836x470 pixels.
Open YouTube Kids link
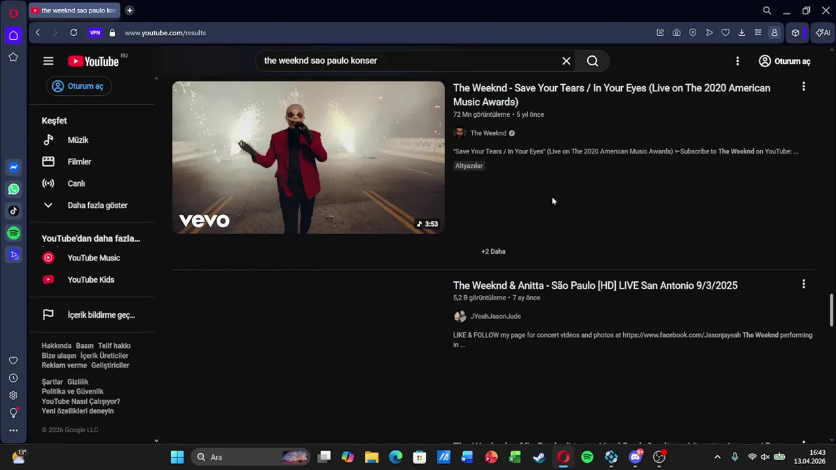(91, 279)
